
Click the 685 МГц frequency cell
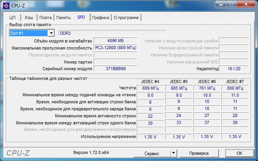tap(179, 88)
